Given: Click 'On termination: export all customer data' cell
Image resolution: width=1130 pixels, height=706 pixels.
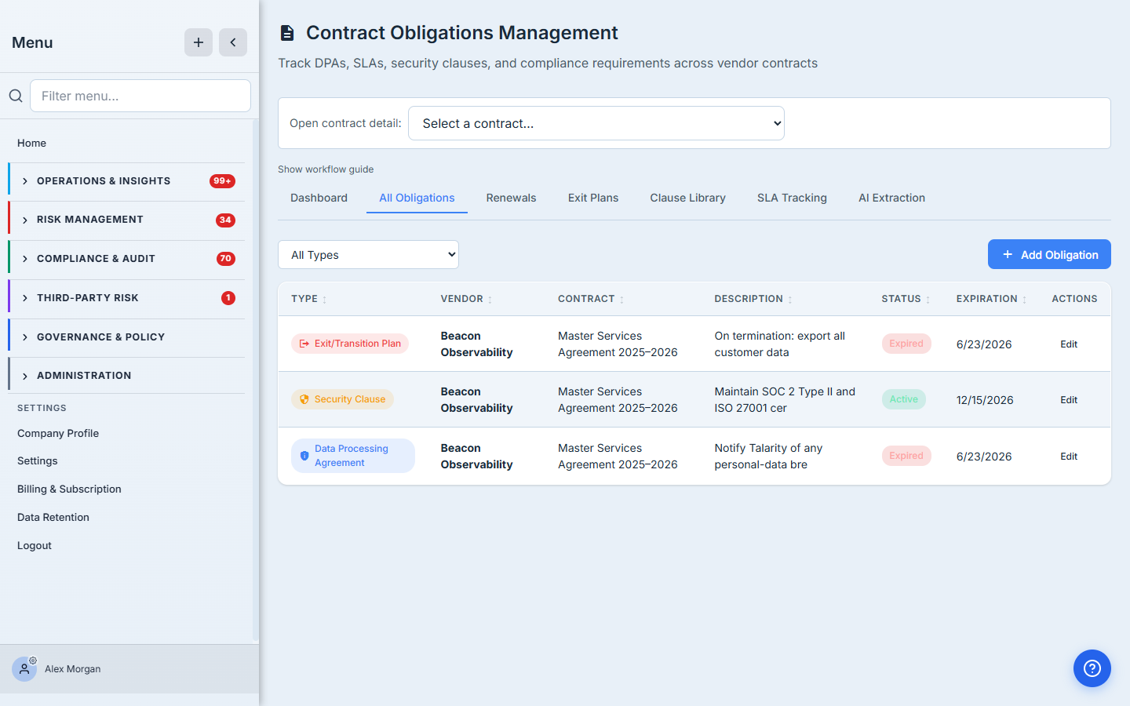Looking at the screenshot, I should click(x=780, y=344).
